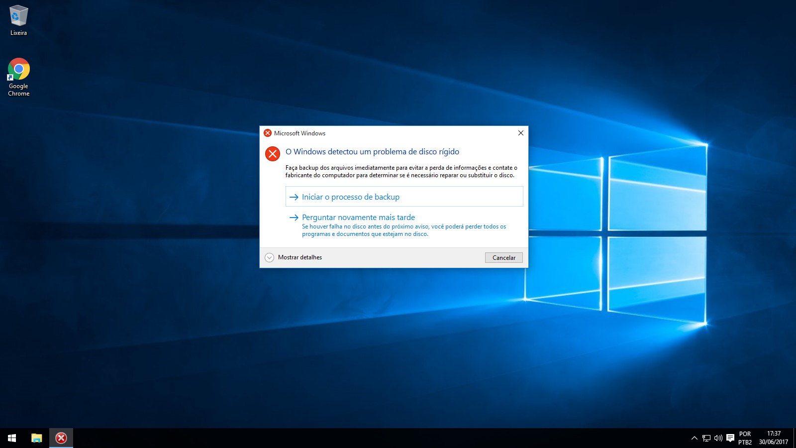Open the Windows Start menu
The width and height of the screenshot is (796, 448).
tap(12, 438)
